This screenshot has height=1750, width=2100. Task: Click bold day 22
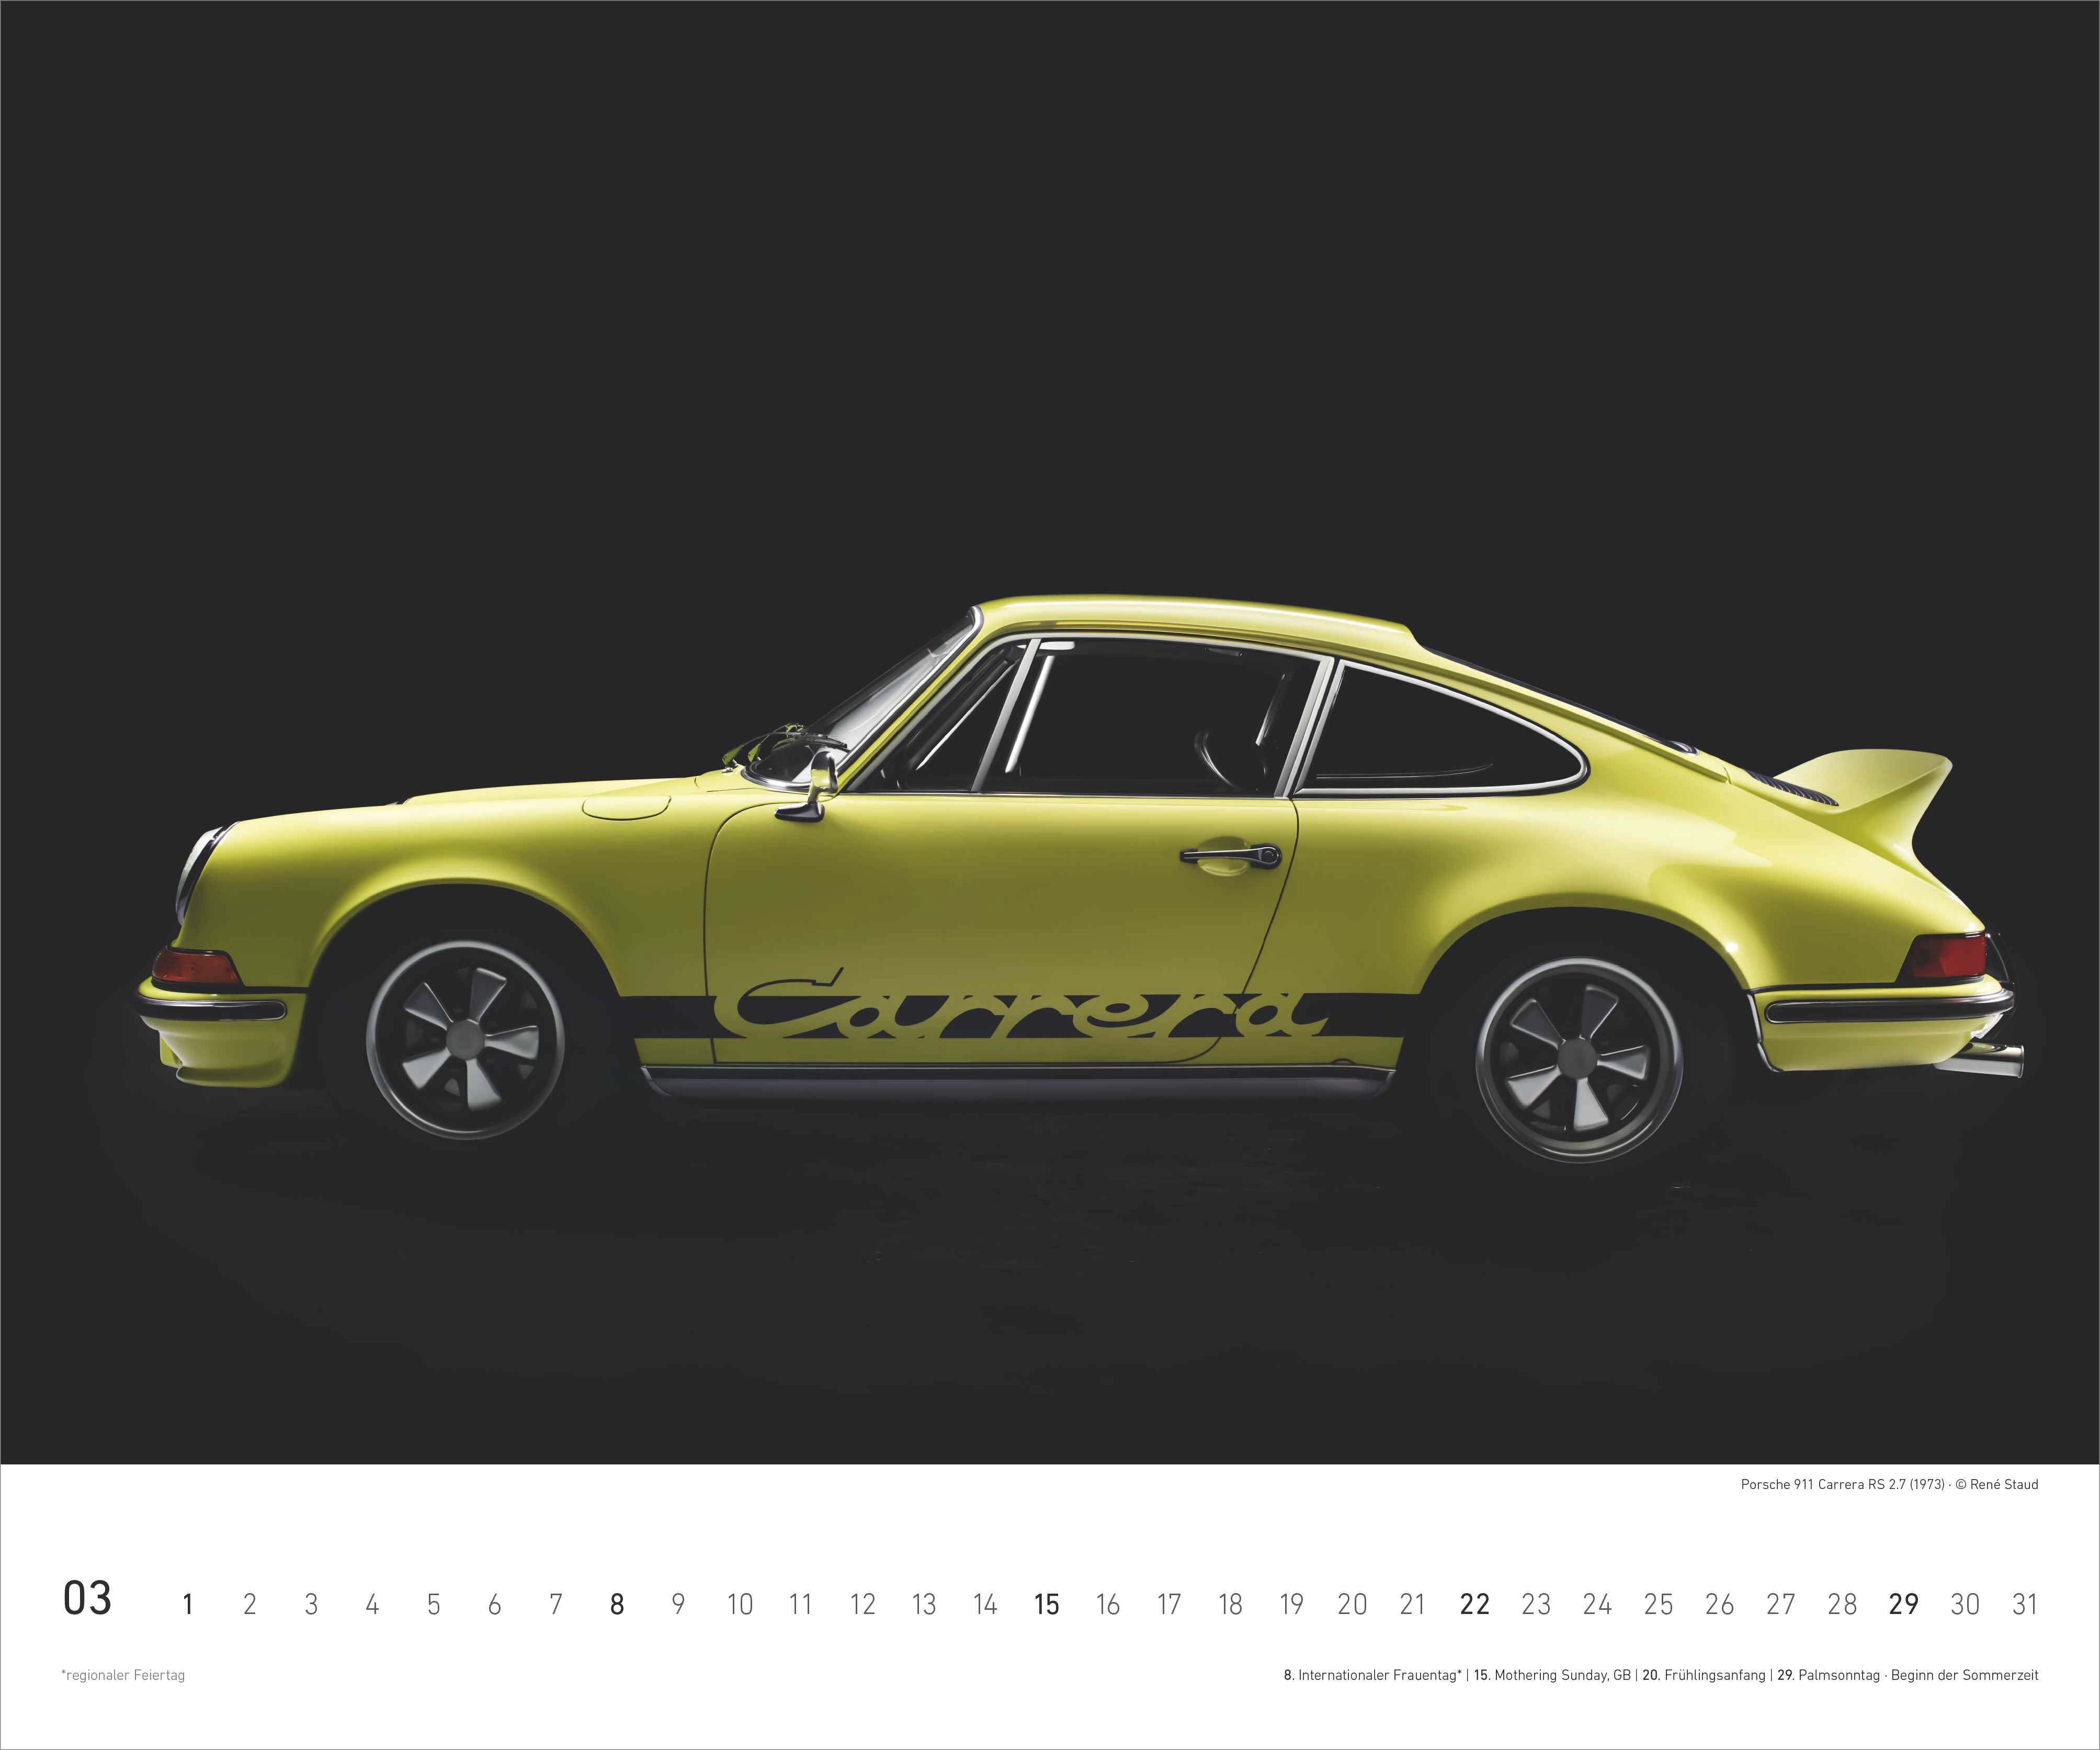click(x=1474, y=1605)
